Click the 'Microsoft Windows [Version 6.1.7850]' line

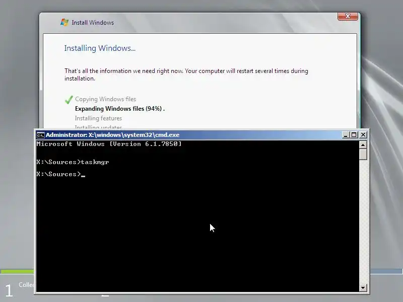pyautogui.click(x=109, y=144)
